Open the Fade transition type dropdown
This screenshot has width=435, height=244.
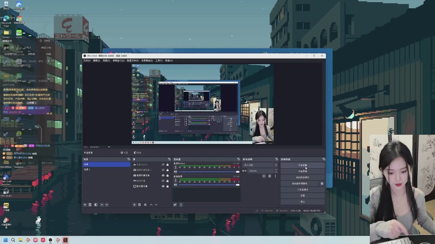pos(260,165)
